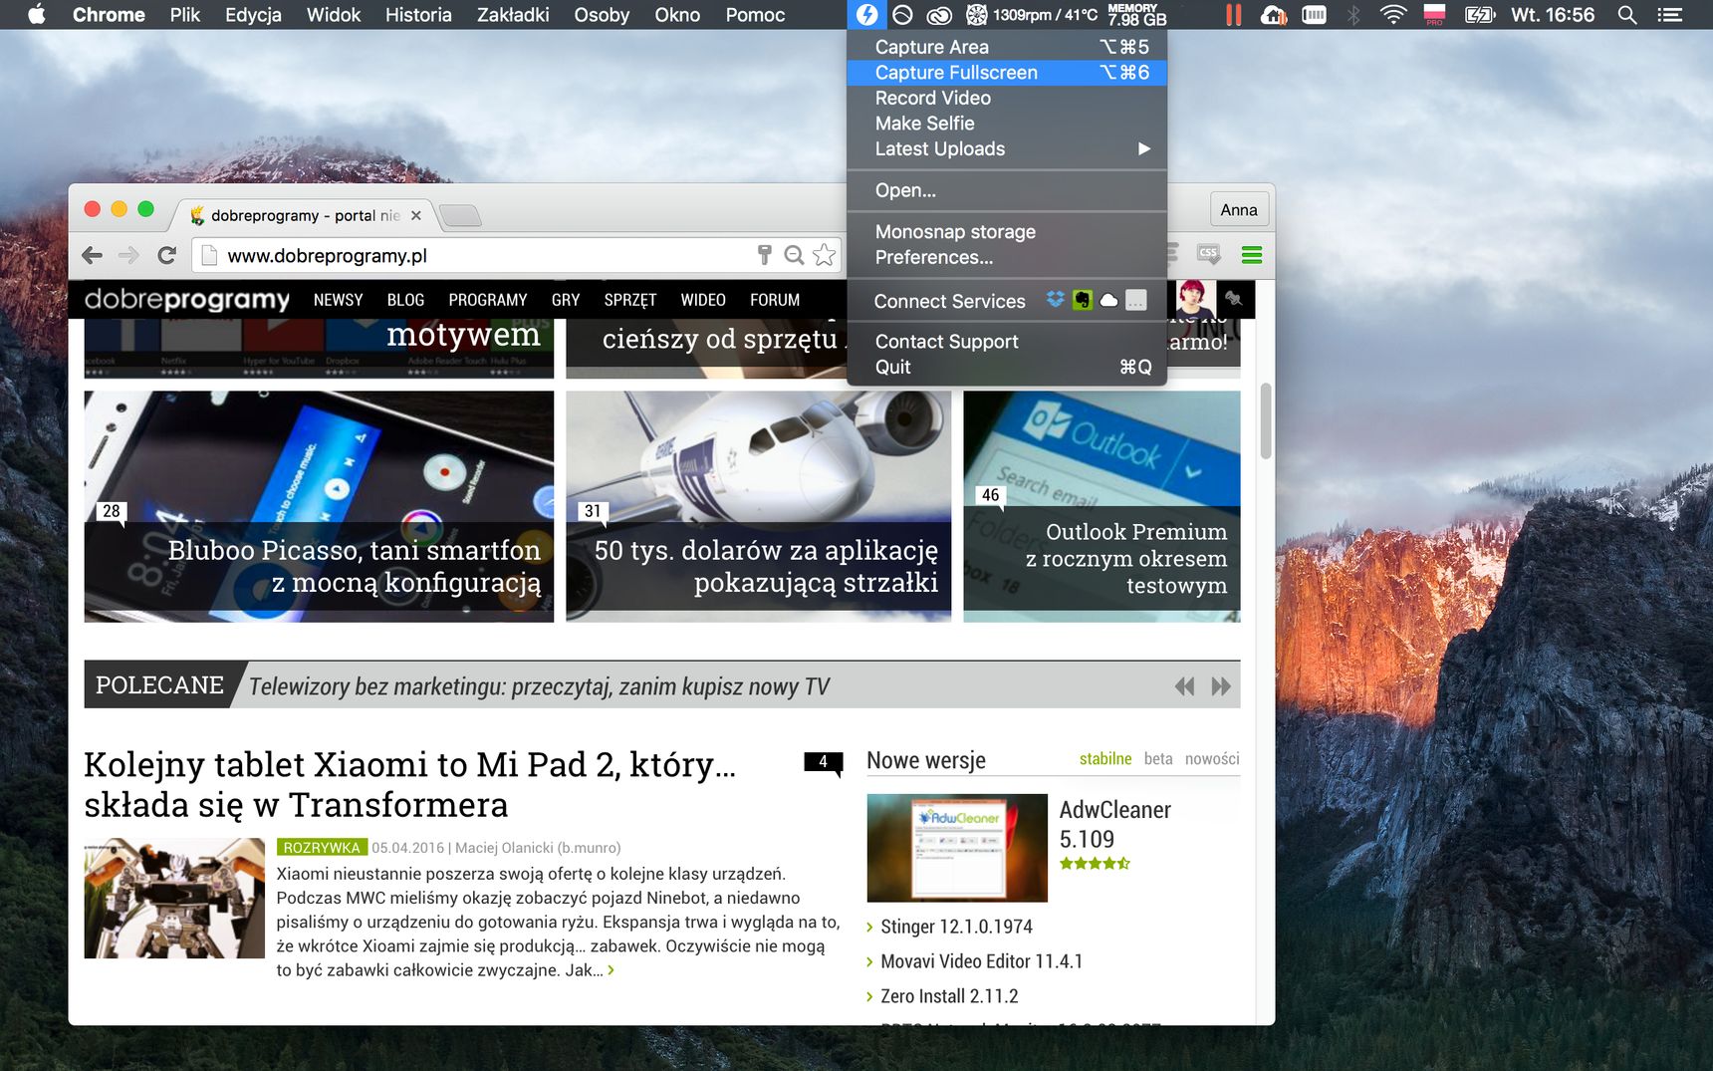Viewport: 1713px width, 1071px height.
Task: Show next recommended article arrow
Action: pyautogui.click(x=1221, y=686)
